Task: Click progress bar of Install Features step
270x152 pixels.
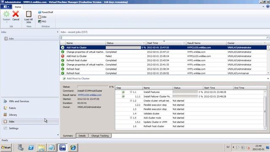Action: click(185, 92)
